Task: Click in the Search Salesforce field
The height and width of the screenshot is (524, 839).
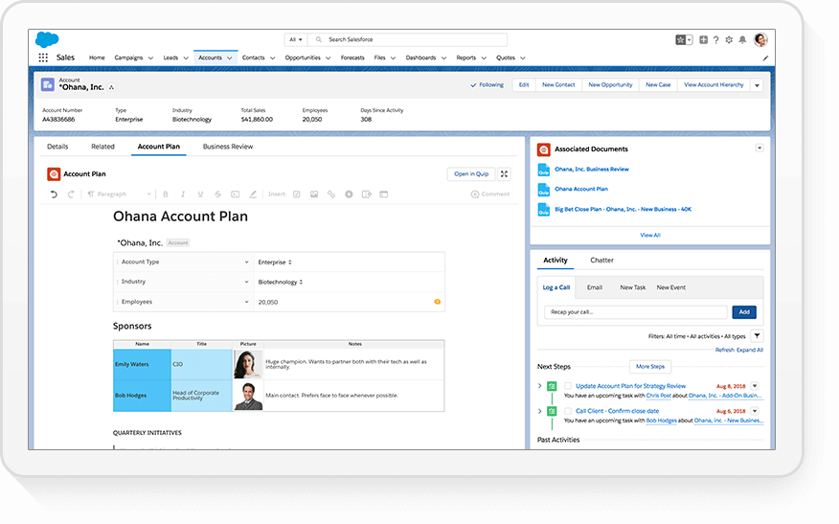Action: pos(408,39)
